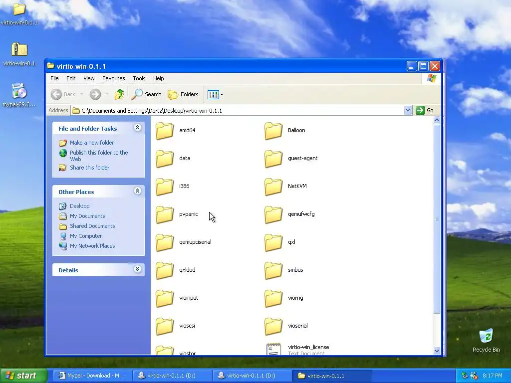Viewport: 511px width, 383px height.
Task: Select the Balloon folder icon
Action: click(273, 131)
